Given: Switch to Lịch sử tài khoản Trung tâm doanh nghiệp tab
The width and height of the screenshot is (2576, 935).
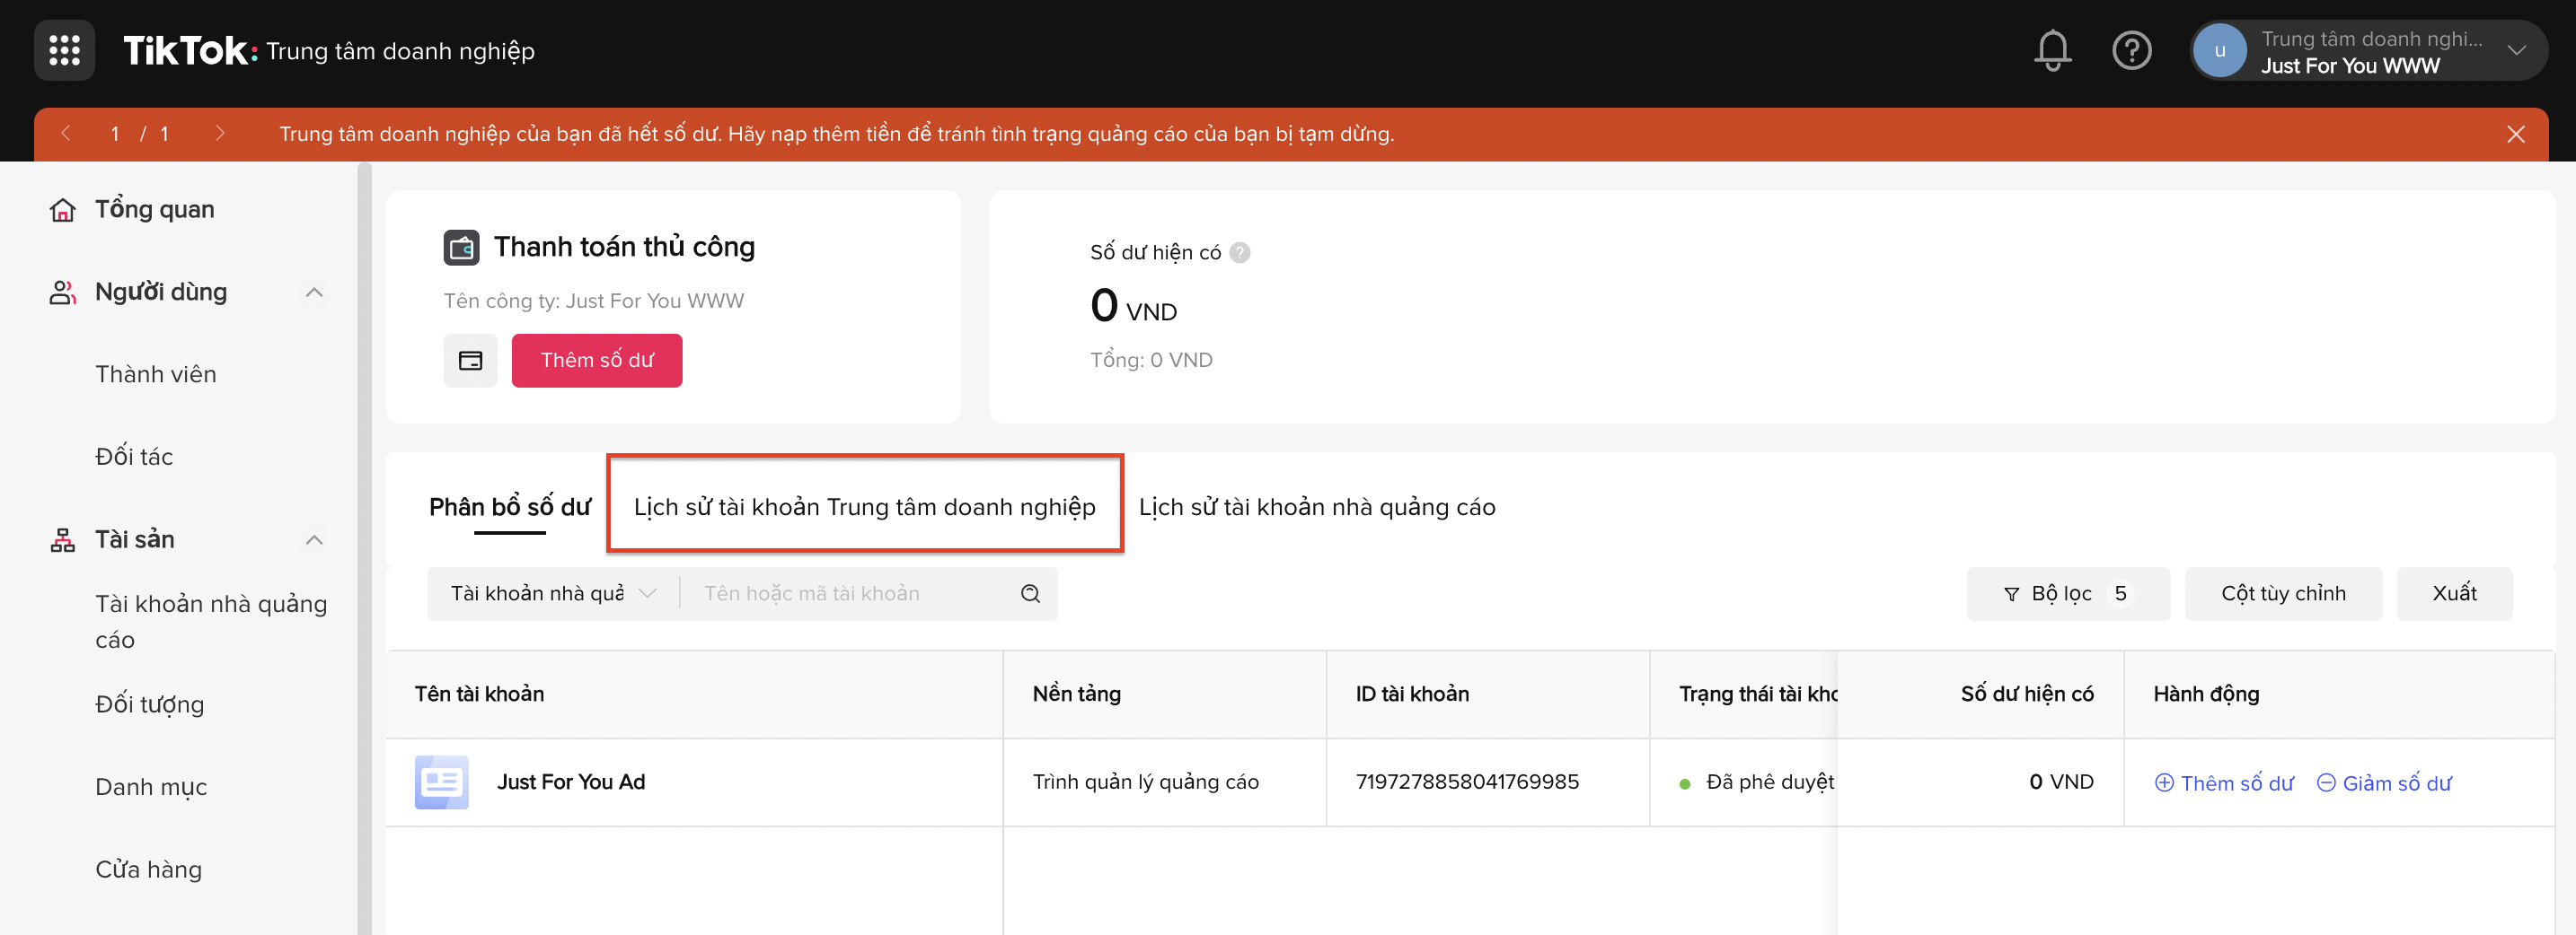Looking at the screenshot, I should tap(864, 508).
